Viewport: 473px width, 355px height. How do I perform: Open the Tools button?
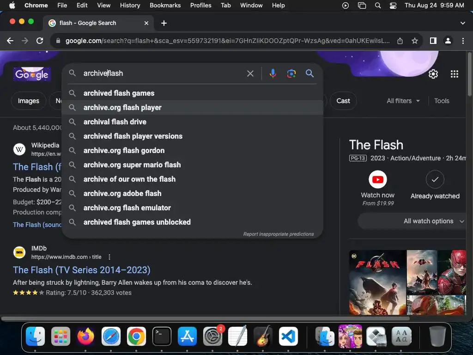[x=442, y=101]
